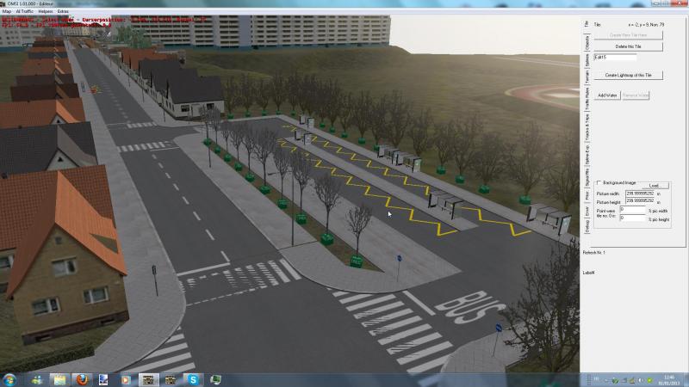Click the Picture width input field
This screenshot has width=689, height=387.
pos(640,193)
